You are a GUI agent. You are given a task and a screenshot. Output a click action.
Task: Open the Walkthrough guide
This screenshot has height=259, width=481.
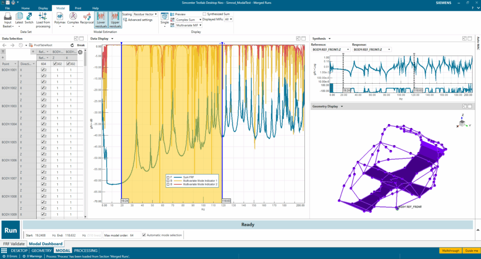click(450, 251)
